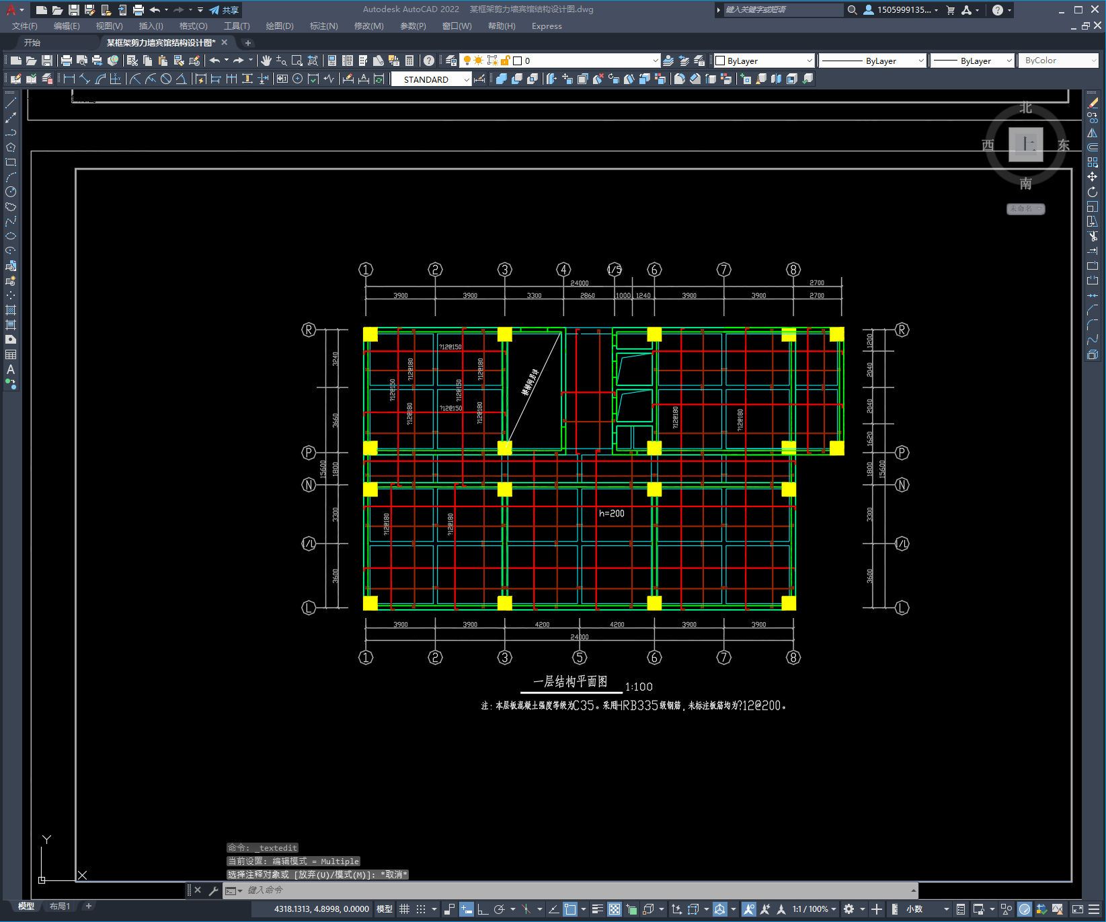Select the Mirror tool in modify toolbar
Viewport: 1106px width, 922px height.
click(1093, 132)
